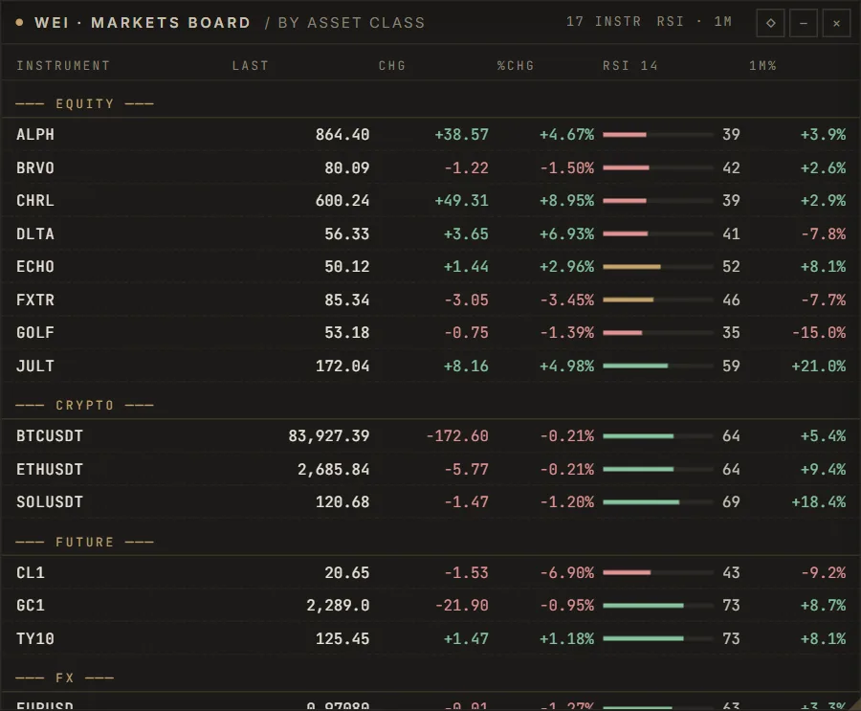
Task: Collapse the EQUITY group header
Action: 84,104
